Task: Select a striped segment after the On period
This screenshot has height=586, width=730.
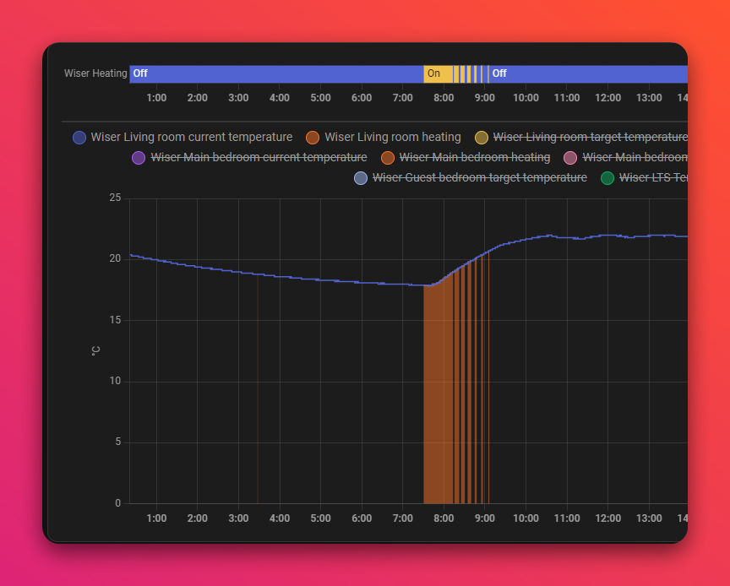Action: [463, 73]
